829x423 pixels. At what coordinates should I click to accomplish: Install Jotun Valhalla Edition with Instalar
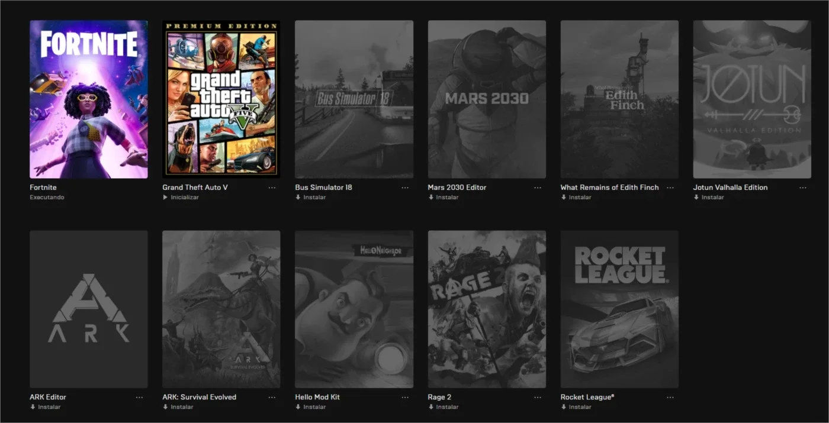tap(709, 198)
